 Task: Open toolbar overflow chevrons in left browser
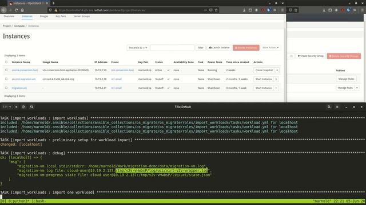(274, 10)
